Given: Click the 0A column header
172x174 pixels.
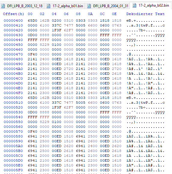Looking at the screenshot, I should [90, 14].
